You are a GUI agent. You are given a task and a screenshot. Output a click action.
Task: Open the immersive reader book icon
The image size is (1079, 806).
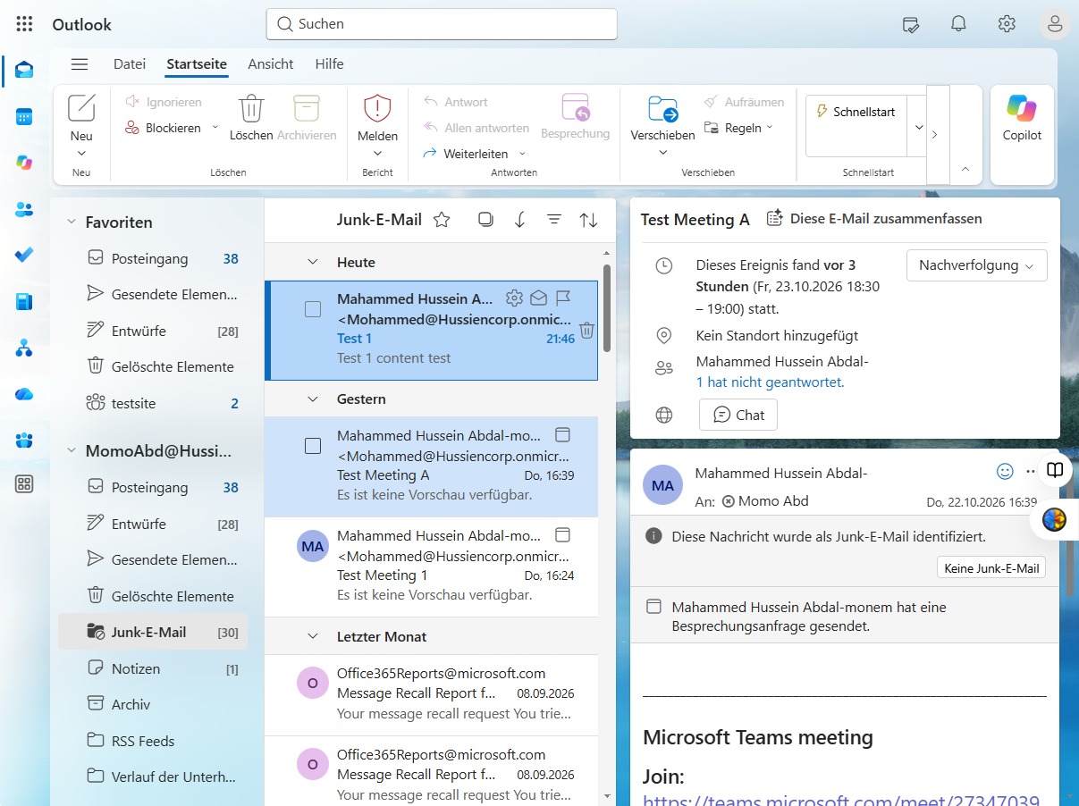click(1055, 470)
